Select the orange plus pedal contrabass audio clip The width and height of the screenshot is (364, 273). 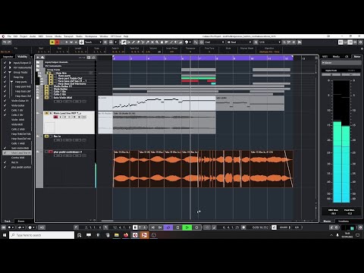pos(203,169)
